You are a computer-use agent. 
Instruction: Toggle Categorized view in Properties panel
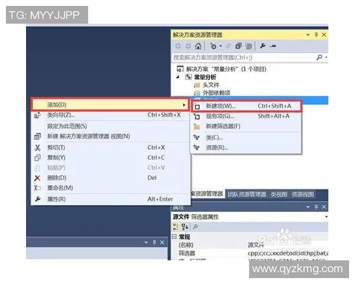(x=176, y=227)
